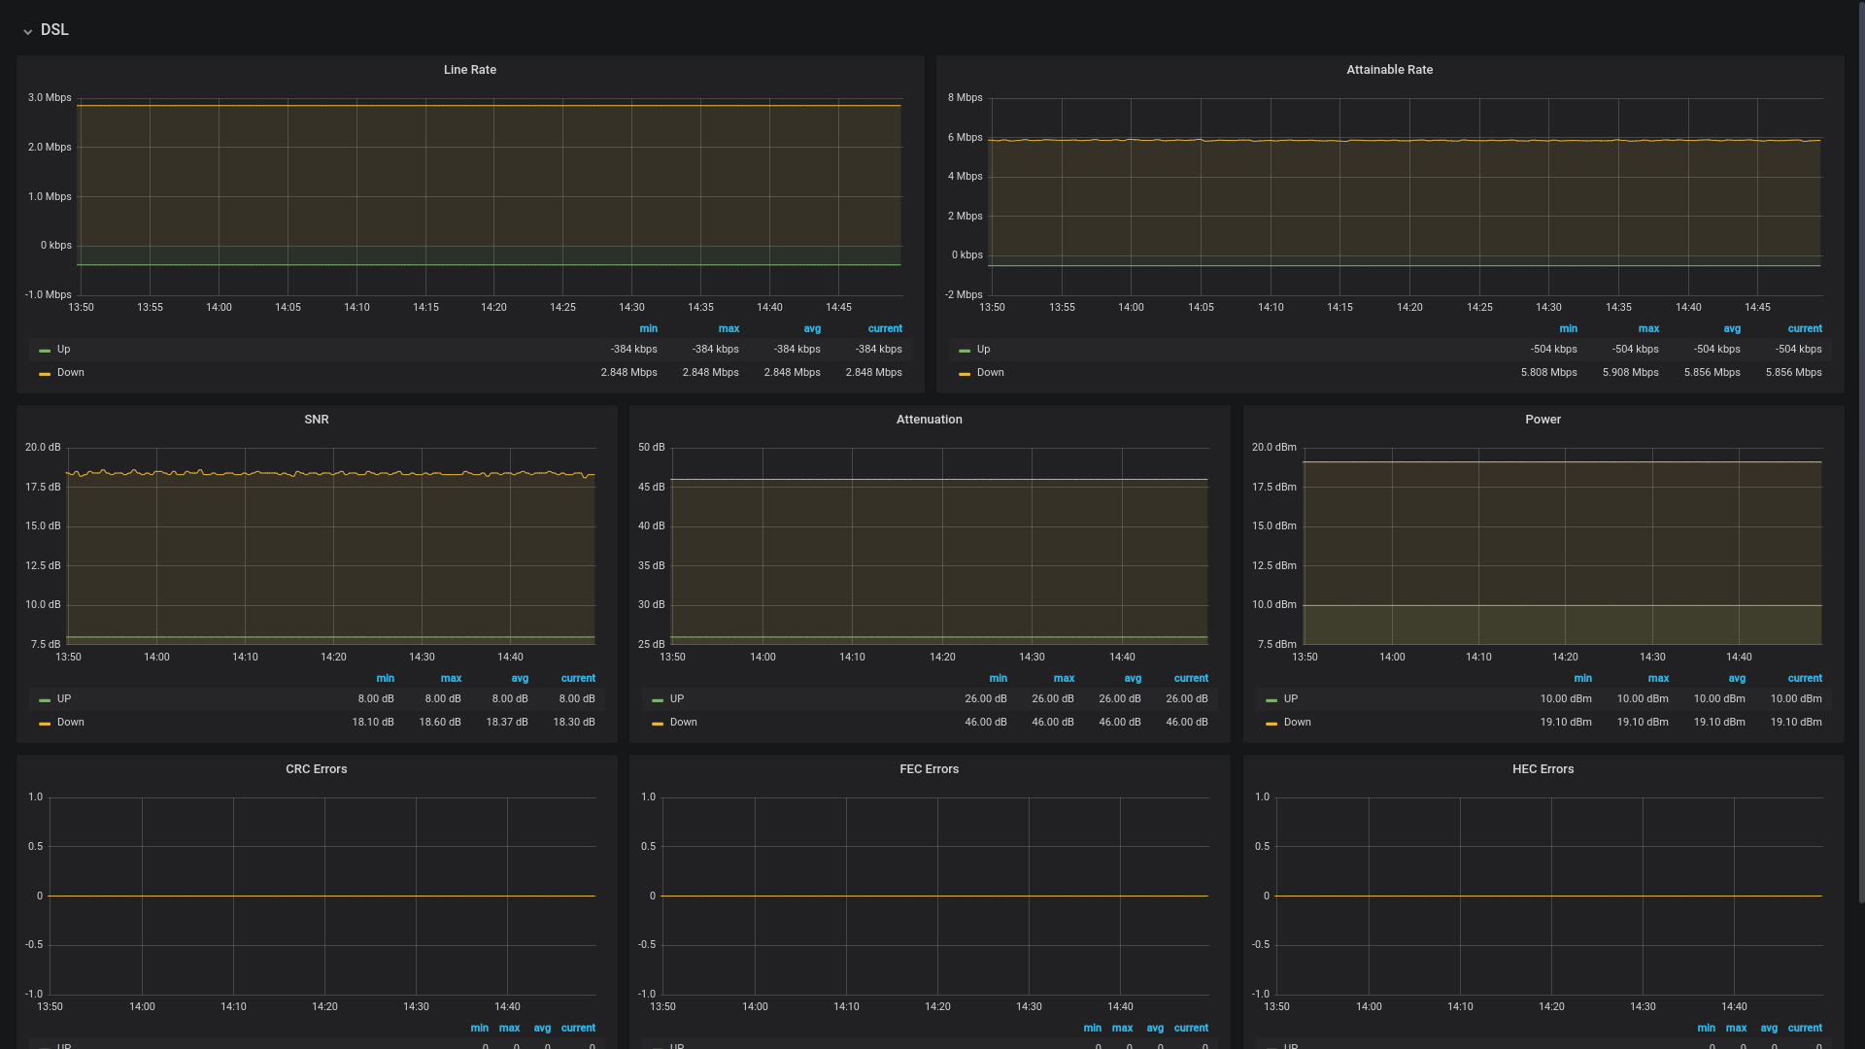Sort SNR legend by avg column
Screen dimensions: 1865x1049
click(x=520, y=679)
